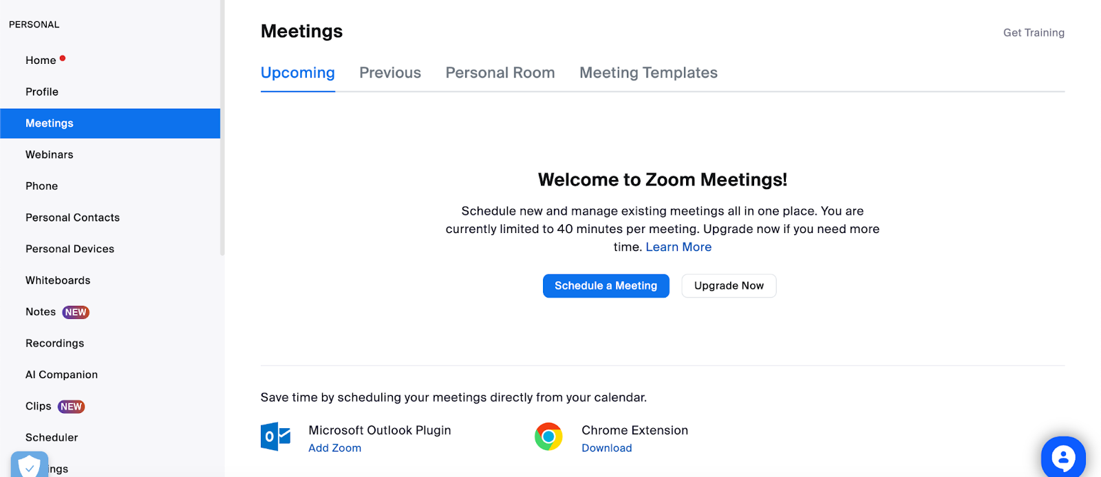The width and height of the screenshot is (1101, 477).
Task: Click red notification dot next to Home
Action: pyautogui.click(x=63, y=58)
